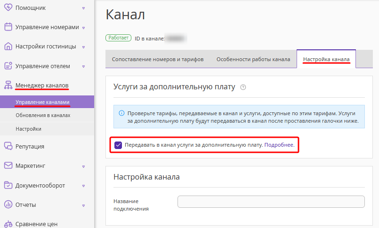The image size is (379, 228).
Task: Open the Репутация section label
Action: pos(30,147)
